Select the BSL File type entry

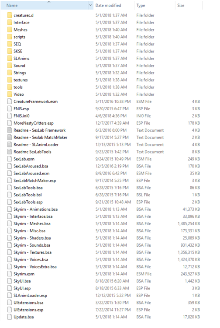click(x=143, y=195)
